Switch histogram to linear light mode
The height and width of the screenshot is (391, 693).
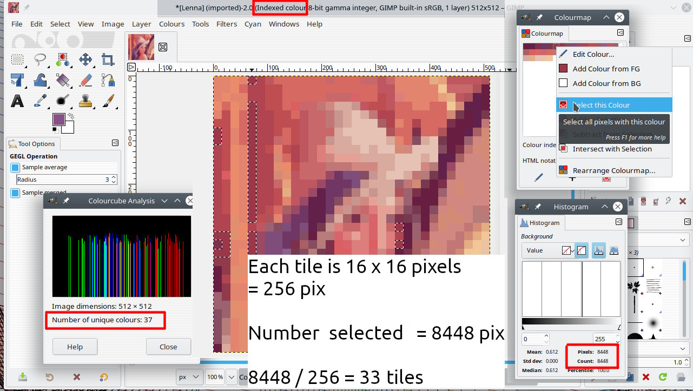[x=566, y=250]
